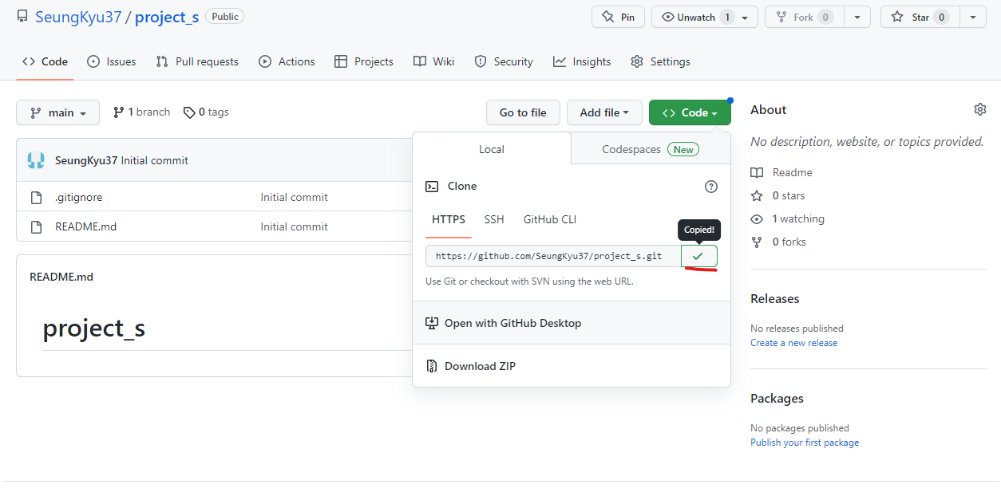The width and height of the screenshot is (1001, 488).
Task: Click the New badge on Codespaces tab
Action: 683,149
